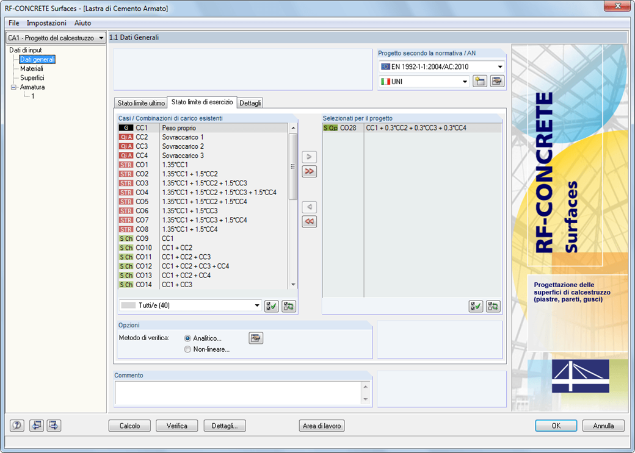Viewport: 635px width, 453px height.
Task: Switch to Stato limite ultimo tab
Action: click(x=141, y=103)
